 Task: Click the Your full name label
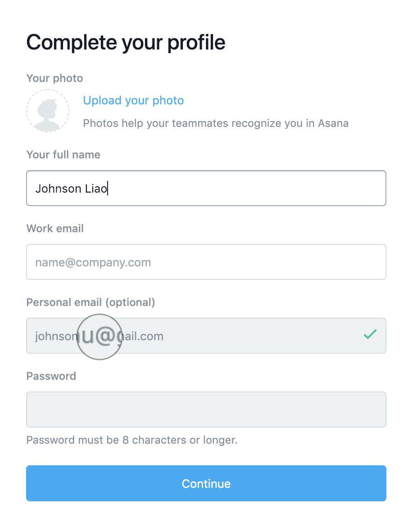[63, 155]
